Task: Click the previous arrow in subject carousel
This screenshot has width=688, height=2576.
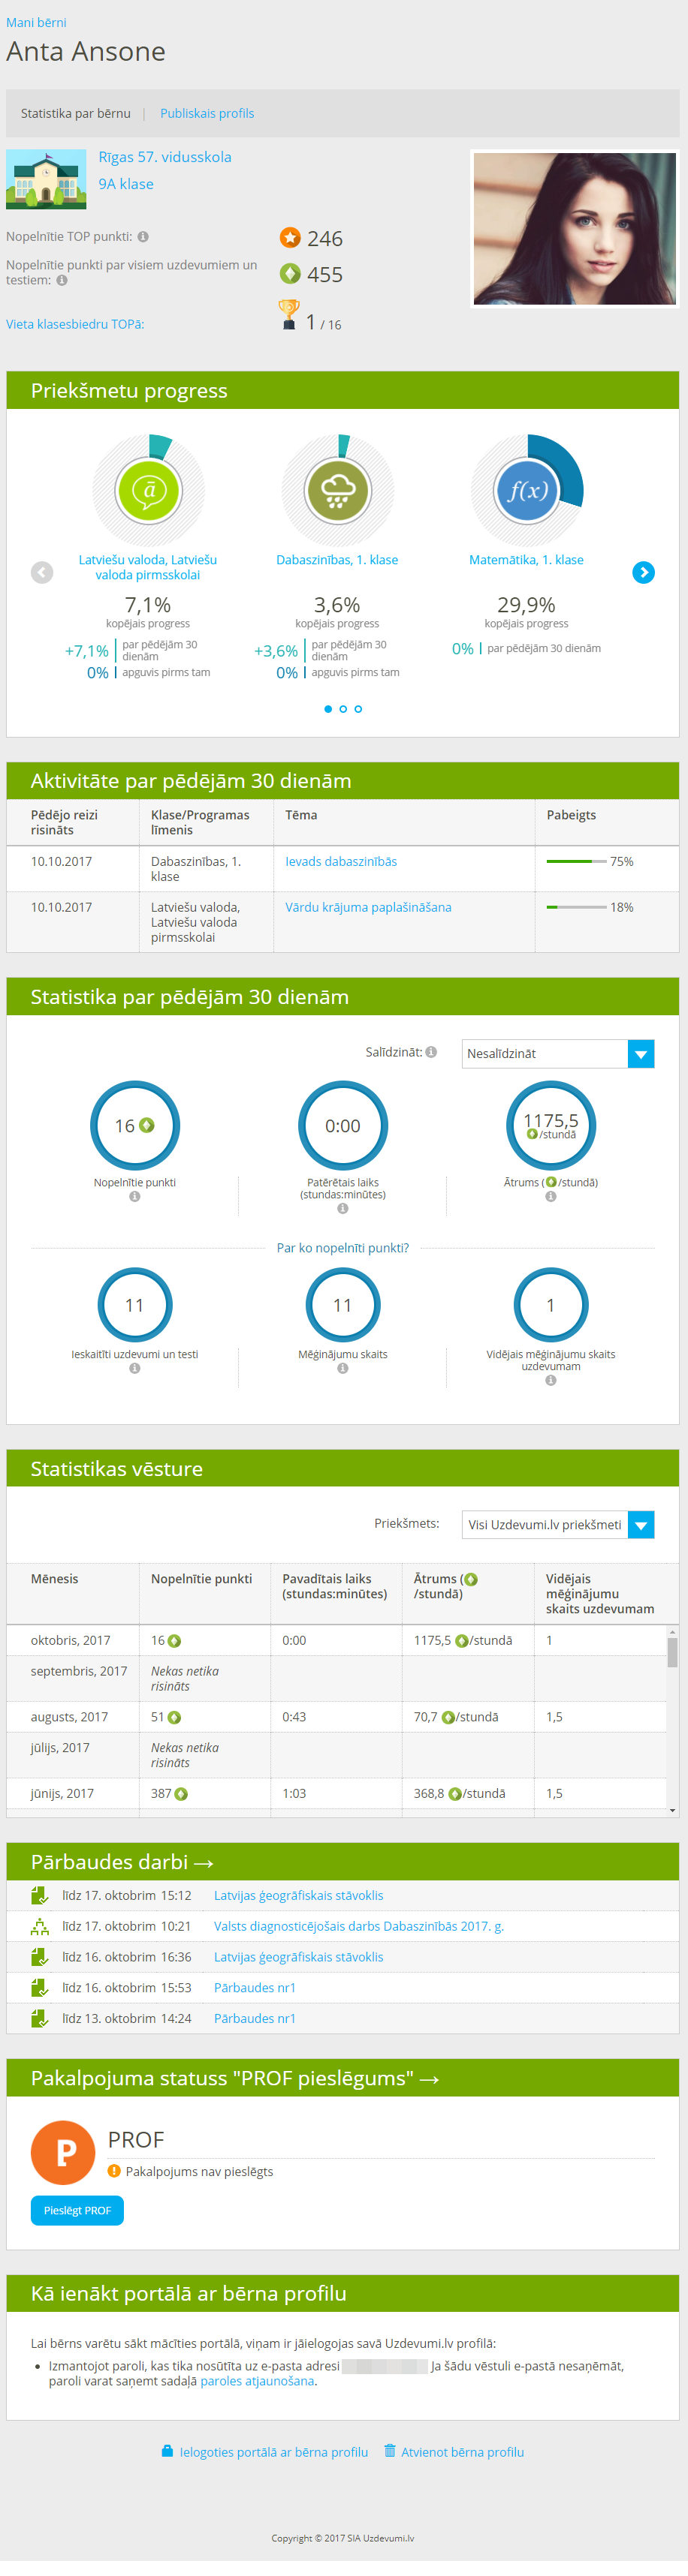Action: (42, 572)
